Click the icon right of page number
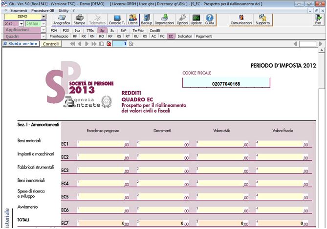The width and height of the screenshot is (327, 229). point(131,44)
